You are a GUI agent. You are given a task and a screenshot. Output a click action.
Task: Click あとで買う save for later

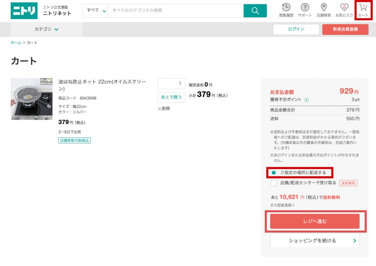click(171, 97)
